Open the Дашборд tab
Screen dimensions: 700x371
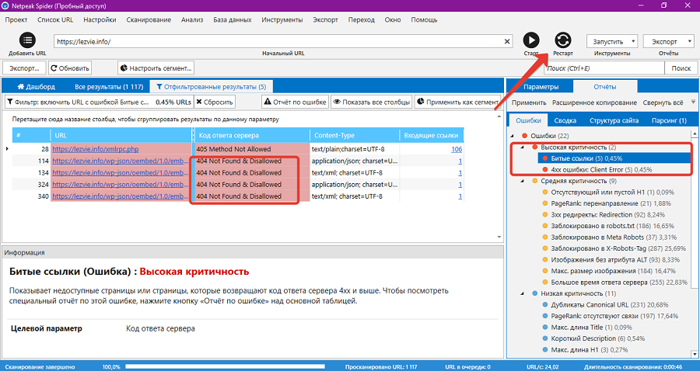tap(36, 87)
